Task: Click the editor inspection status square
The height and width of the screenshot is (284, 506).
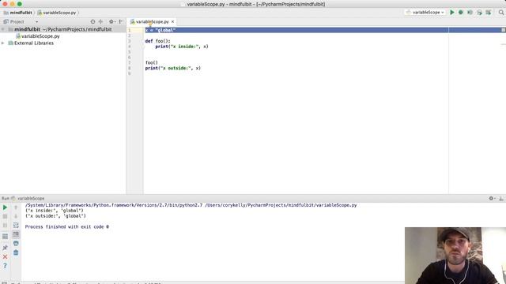Action: click(x=503, y=30)
